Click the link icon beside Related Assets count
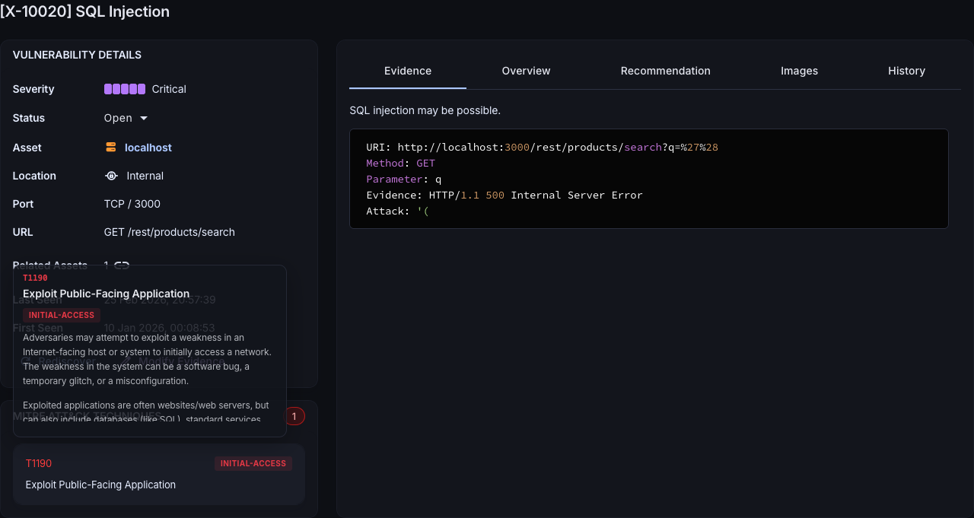Image resolution: width=974 pixels, height=518 pixels. point(122,265)
